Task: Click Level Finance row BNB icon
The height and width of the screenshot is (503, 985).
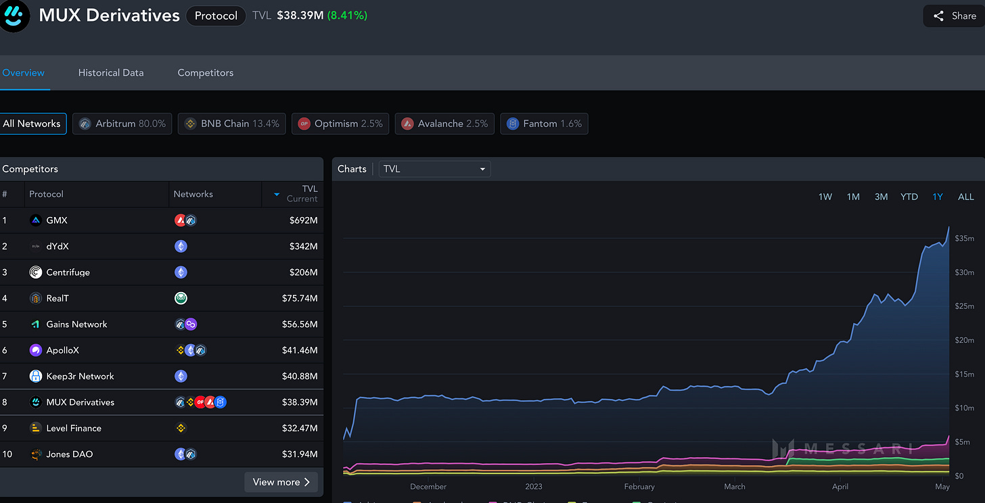Action: (181, 428)
